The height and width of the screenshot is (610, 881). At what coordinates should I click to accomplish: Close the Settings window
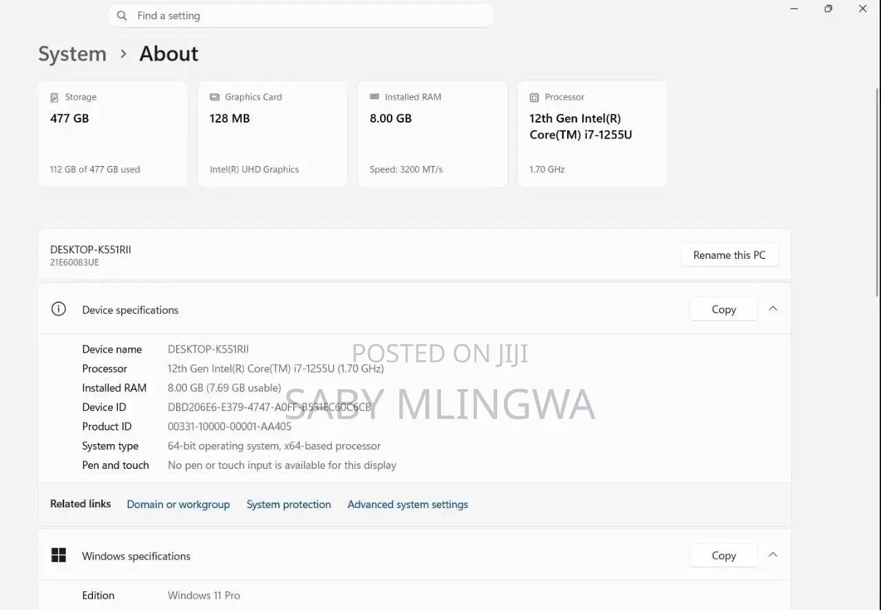point(863,9)
